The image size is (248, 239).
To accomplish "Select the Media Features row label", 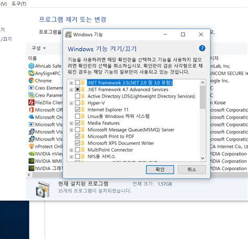I will point(104,123).
